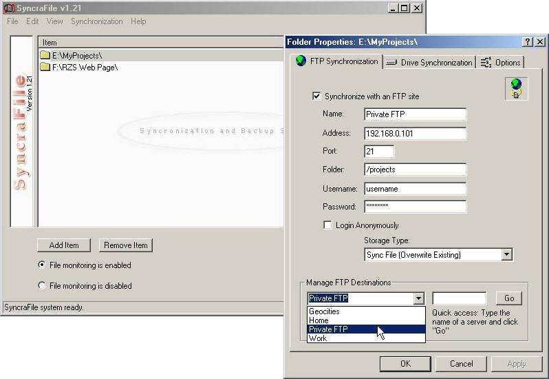The image size is (549, 379).
Task: Click the quick access server name field
Action: tap(460, 298)
